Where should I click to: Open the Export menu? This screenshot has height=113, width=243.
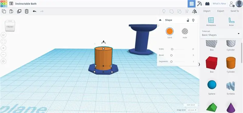[x=221, y=11]
